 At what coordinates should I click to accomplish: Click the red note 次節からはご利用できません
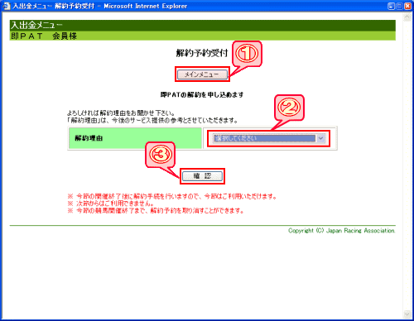[x=111, y=204]
